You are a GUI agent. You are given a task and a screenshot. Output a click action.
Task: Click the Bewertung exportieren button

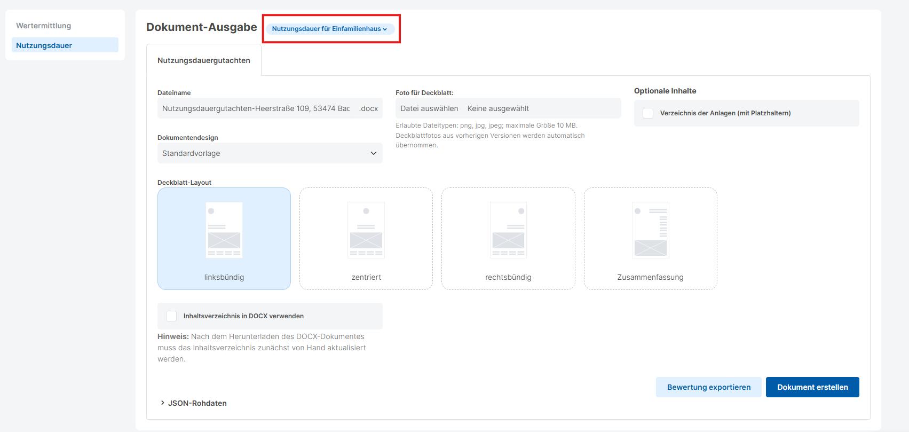tap(708, 387)
